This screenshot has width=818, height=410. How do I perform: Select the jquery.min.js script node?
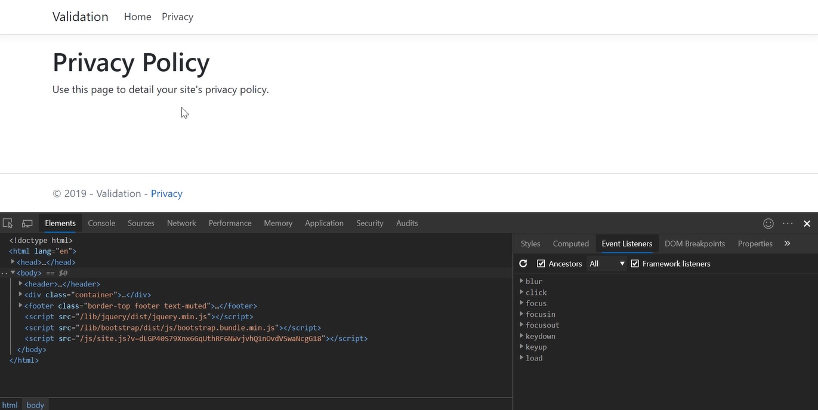coord(139,316)
